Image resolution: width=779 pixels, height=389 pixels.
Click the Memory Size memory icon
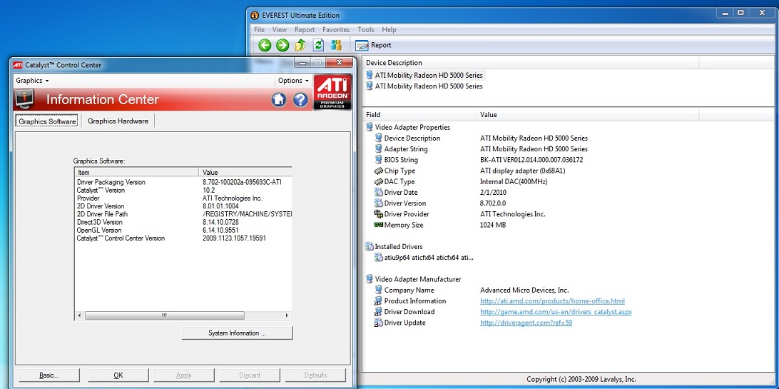(379, 225)
